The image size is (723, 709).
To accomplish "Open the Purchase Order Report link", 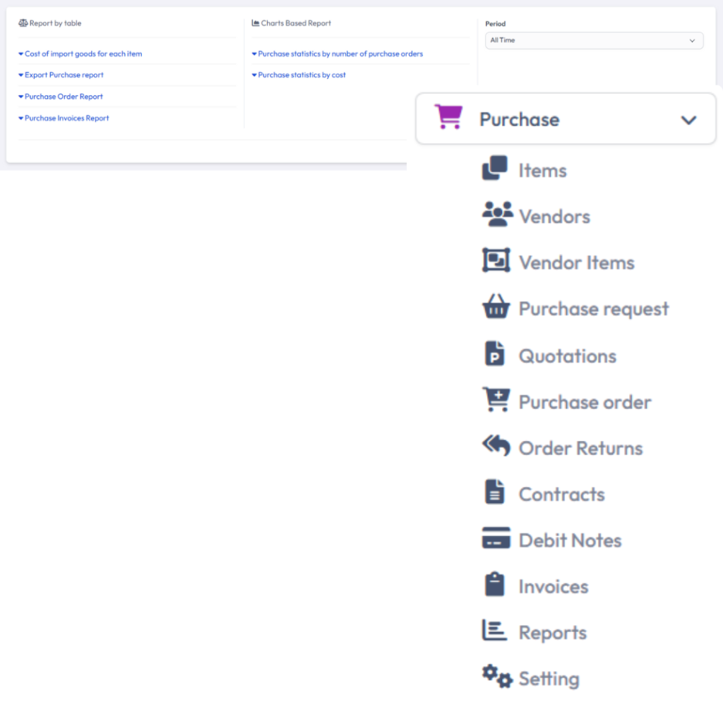I will (64, 97).
